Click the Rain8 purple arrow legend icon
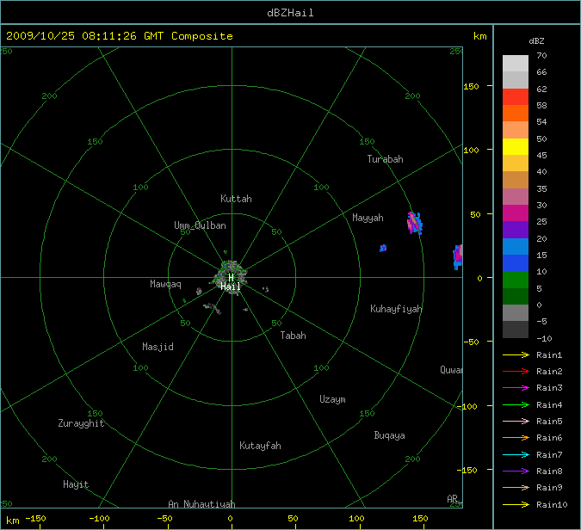The height and width of the screenshot is (530, 581). tap(516, 471)
